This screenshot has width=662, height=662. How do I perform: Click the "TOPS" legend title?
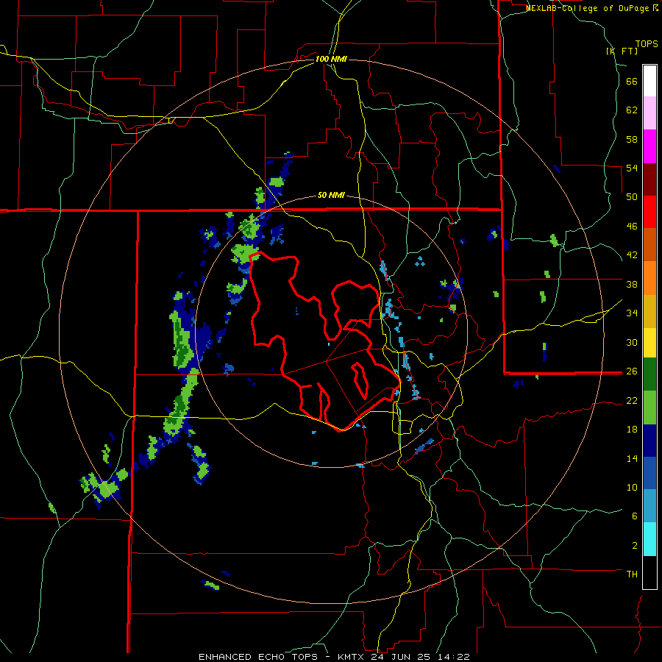(x=647, y=43)
